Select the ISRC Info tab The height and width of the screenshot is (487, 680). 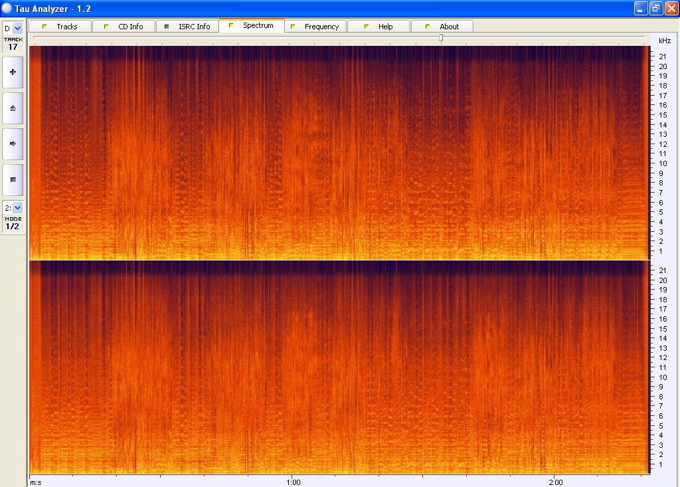[194, 27]
